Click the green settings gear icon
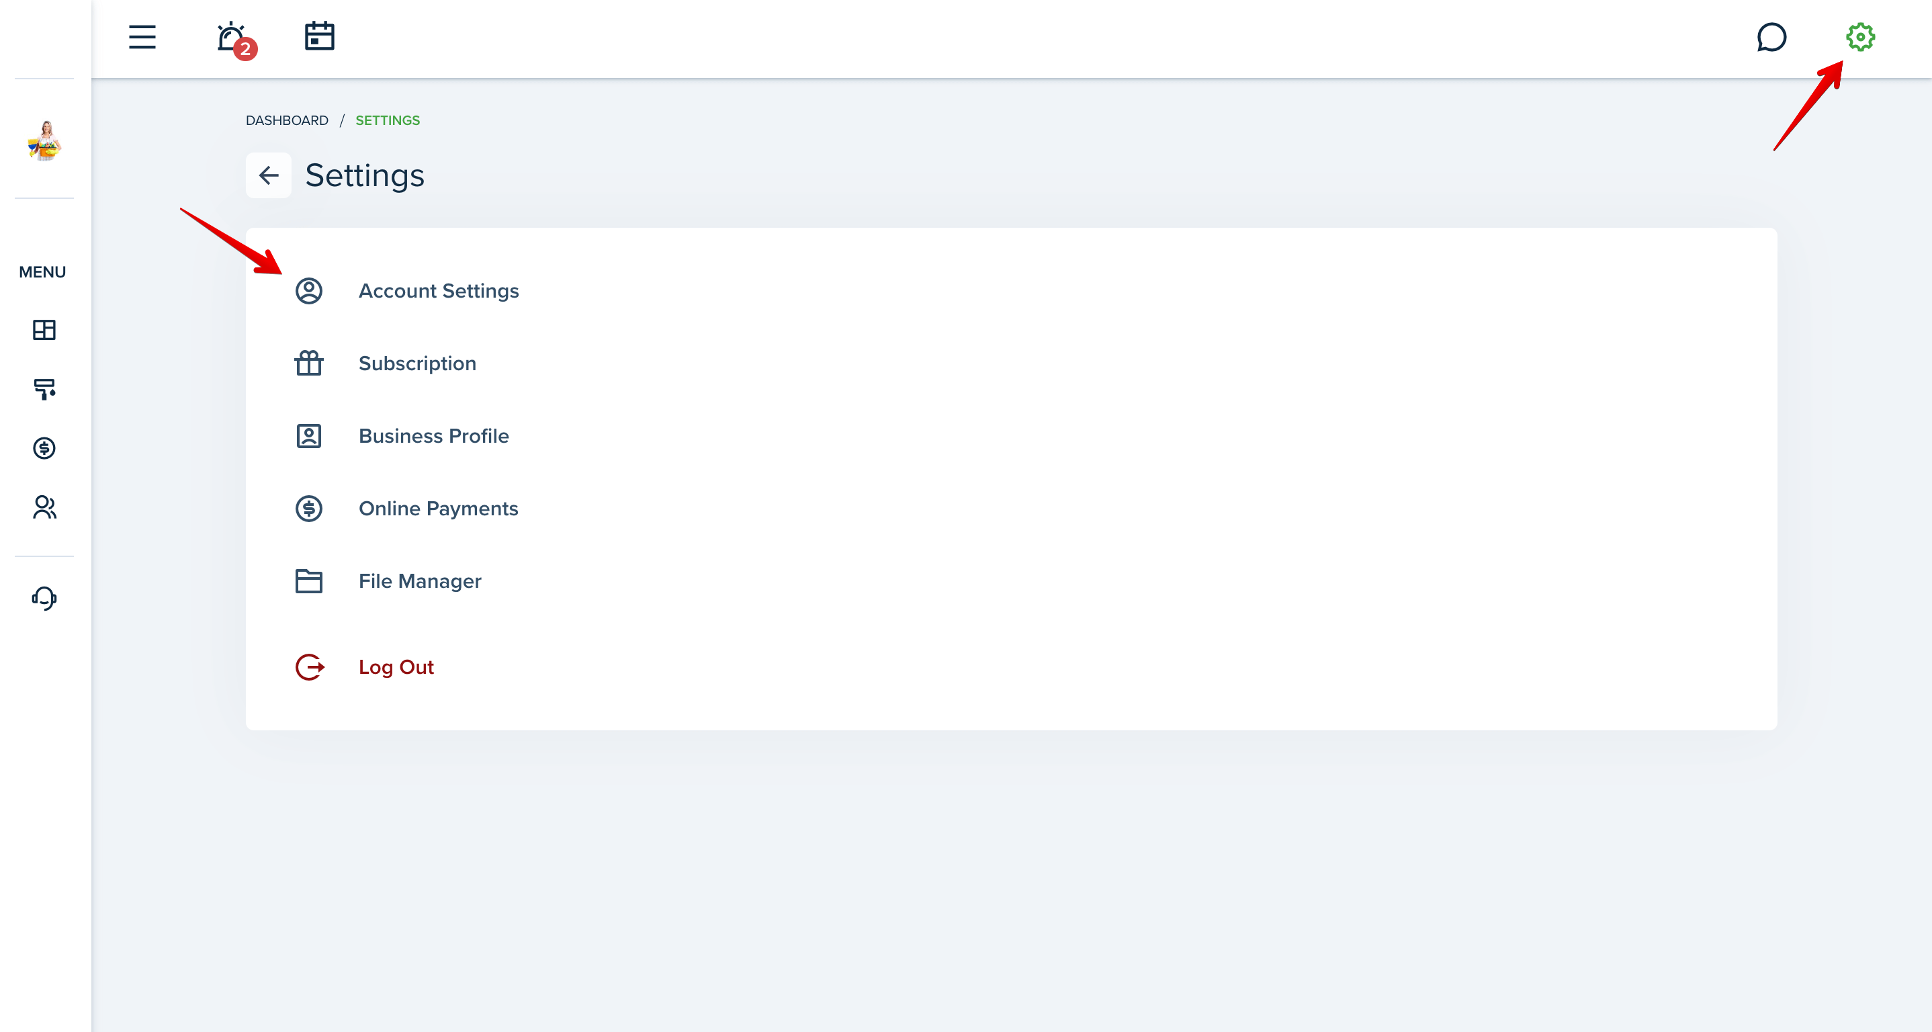1932x1032 pixels. (1860, 37)
